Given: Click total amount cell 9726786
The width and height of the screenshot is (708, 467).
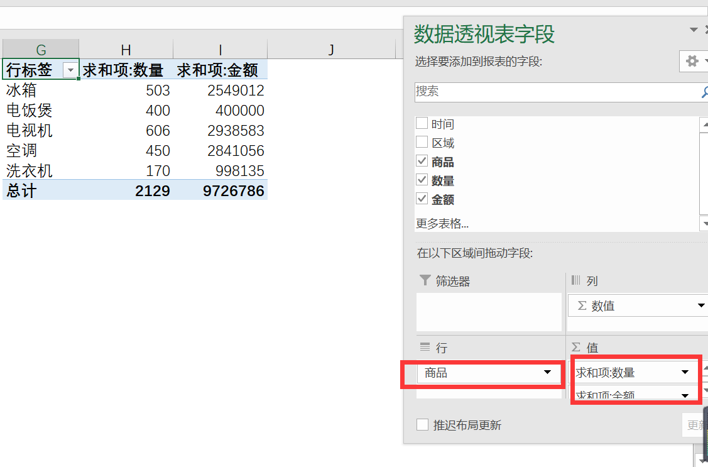Looking at the screenshot, I should click(220, 190).
